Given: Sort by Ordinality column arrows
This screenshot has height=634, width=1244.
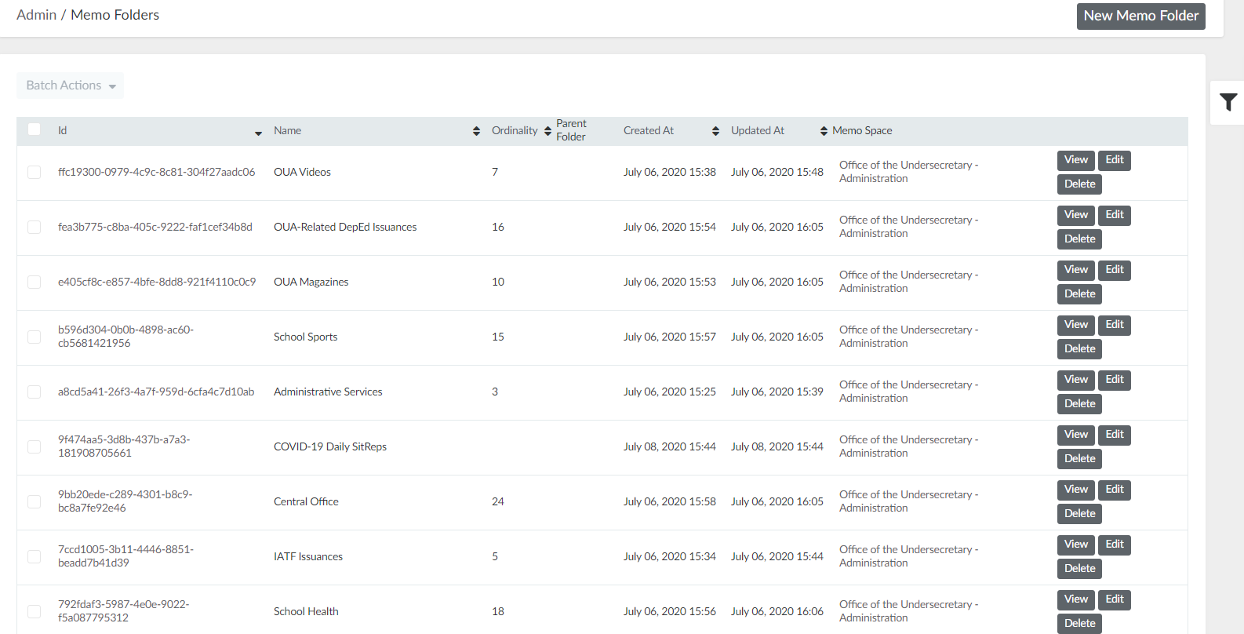Looking at the screenshot, I should [547, 131].
